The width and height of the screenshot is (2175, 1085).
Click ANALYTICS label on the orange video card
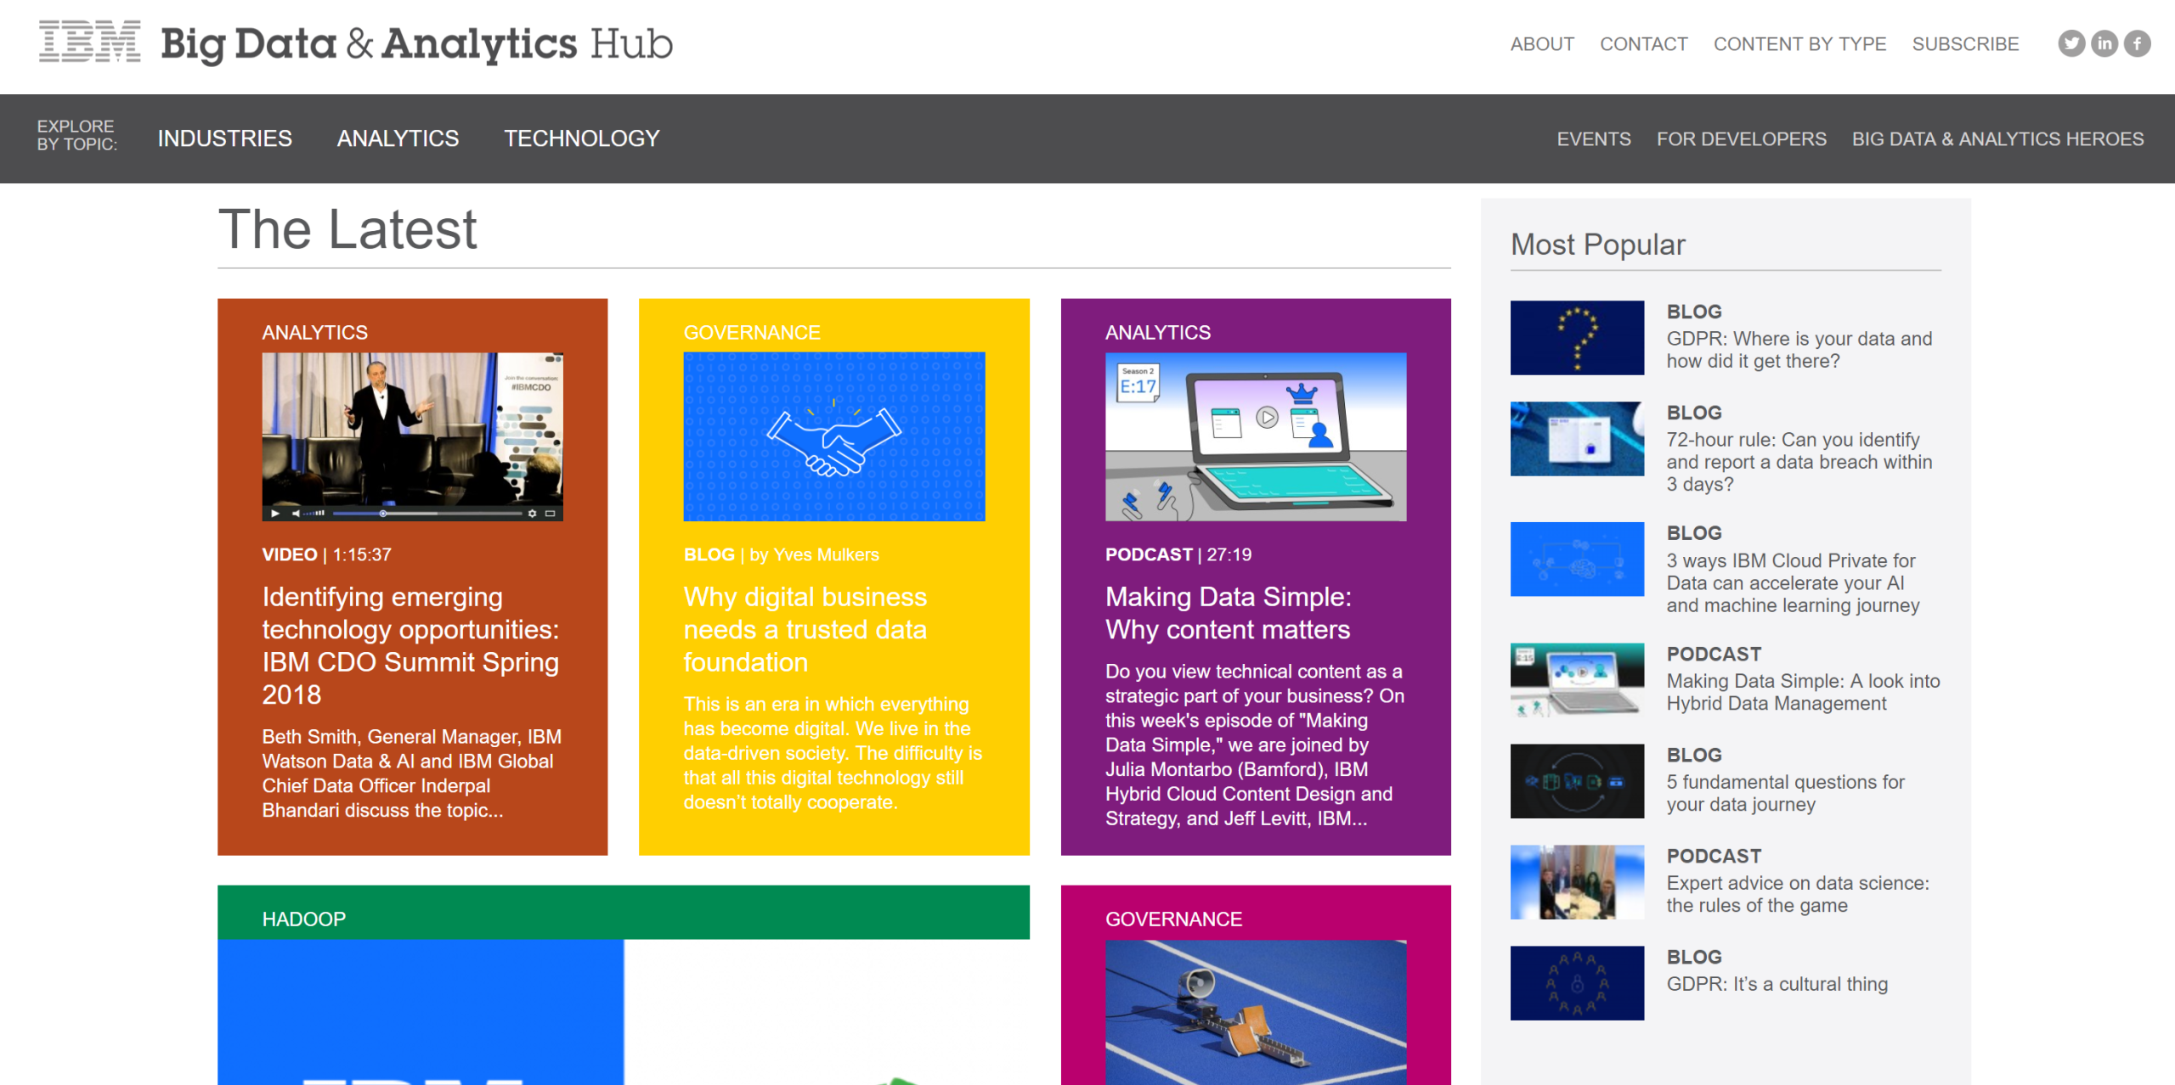[314, 332]
